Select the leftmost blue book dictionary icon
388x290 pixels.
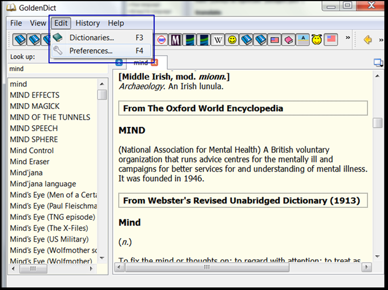click(20, 40)
